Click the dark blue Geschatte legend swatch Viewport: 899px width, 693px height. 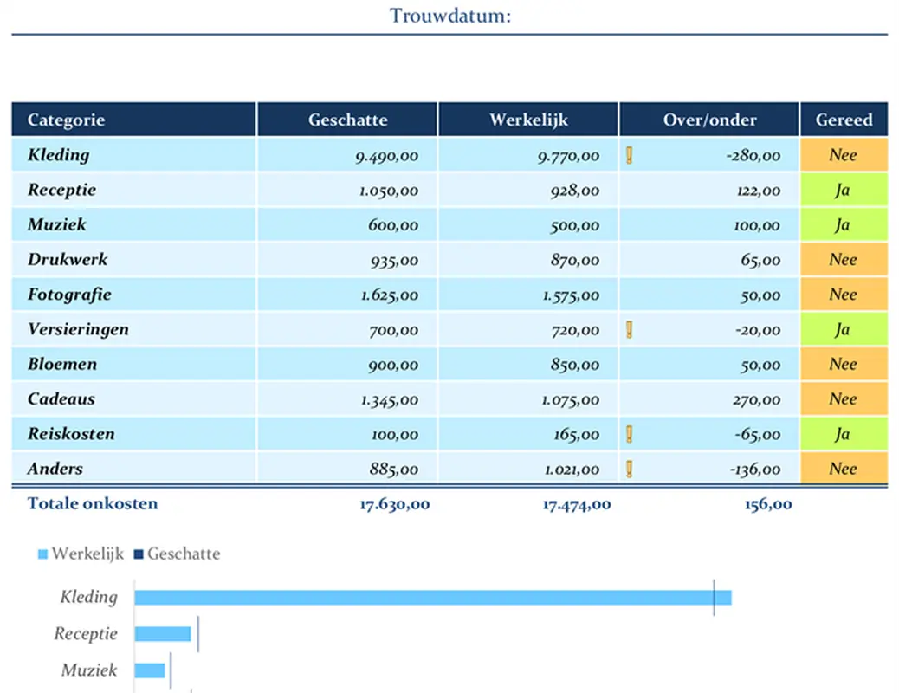[x=139, y=554]
